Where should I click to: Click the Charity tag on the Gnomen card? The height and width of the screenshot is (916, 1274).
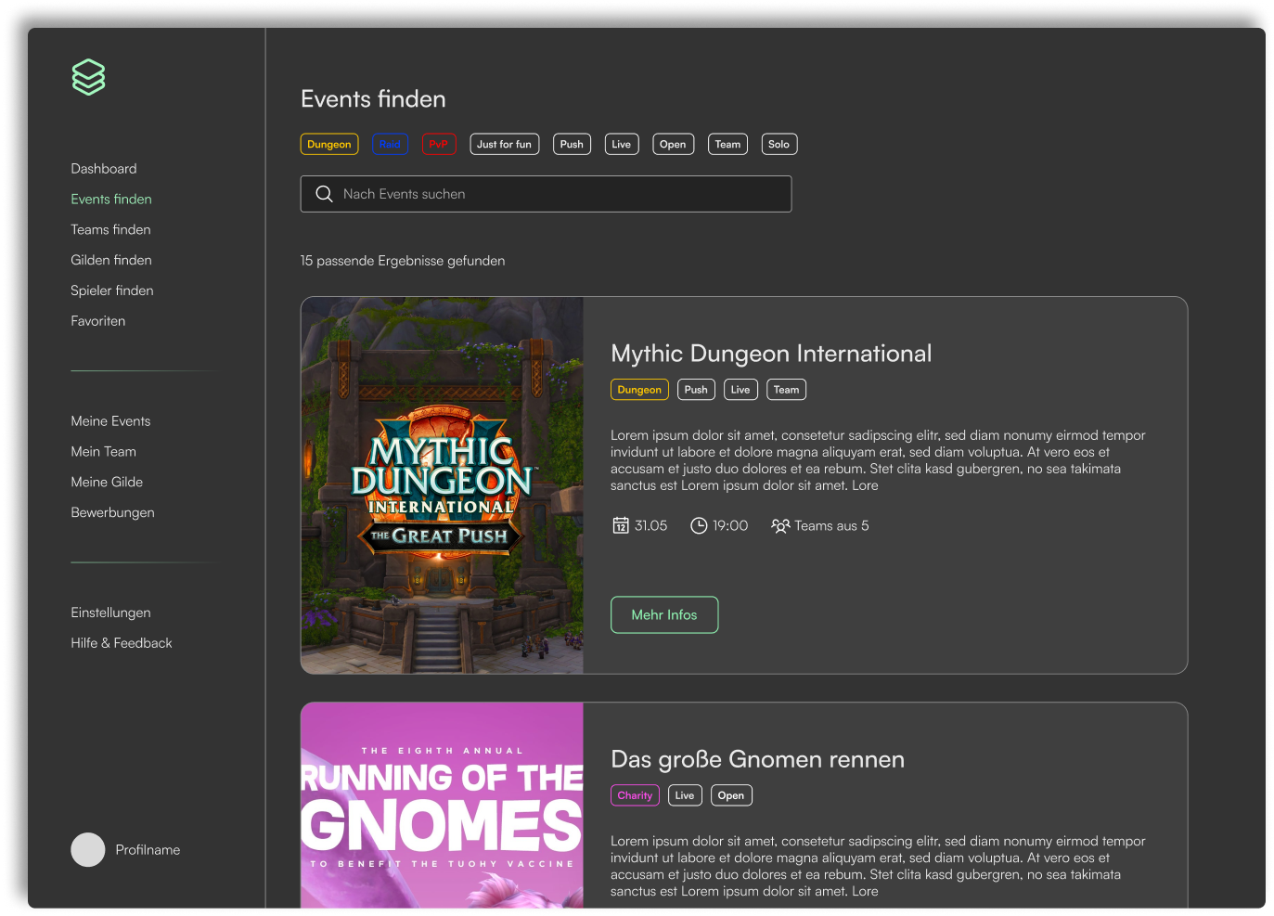pos(635,795)
